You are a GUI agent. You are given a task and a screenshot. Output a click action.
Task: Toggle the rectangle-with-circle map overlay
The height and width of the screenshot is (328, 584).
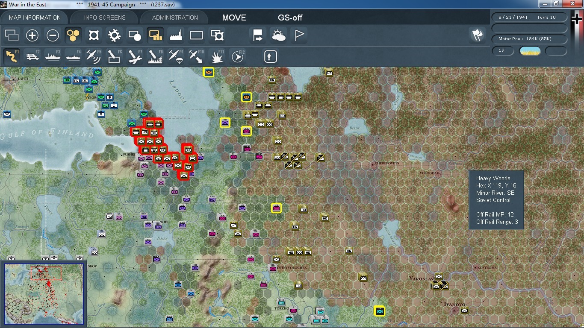(x=135, y=35)
